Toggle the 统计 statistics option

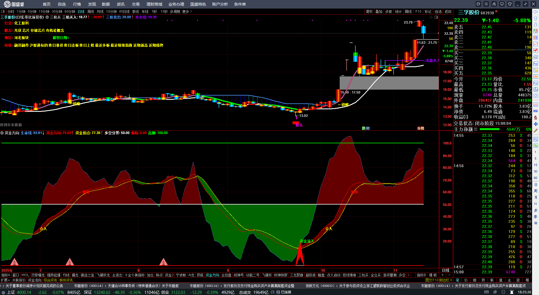tap(398, 12)
